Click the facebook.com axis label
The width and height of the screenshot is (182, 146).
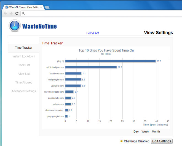pos(57,74)
